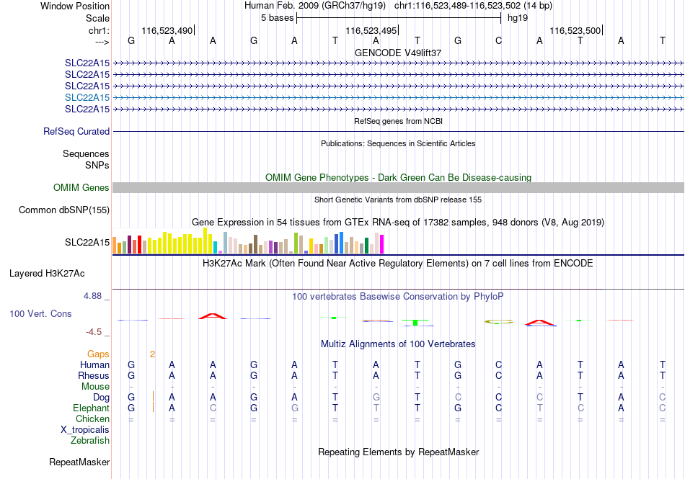Click the 100 Vert. Cons label
The image size is (685, 479).
click(x=40, y=313)
